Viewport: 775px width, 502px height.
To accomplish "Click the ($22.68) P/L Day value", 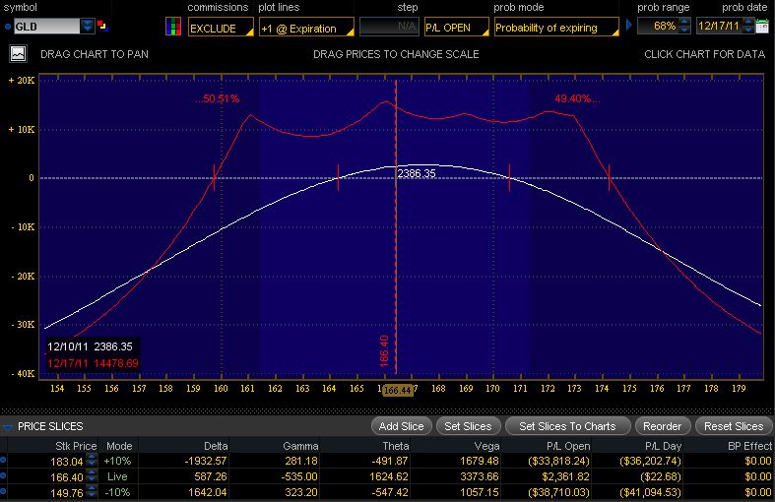I will (661, 476).
